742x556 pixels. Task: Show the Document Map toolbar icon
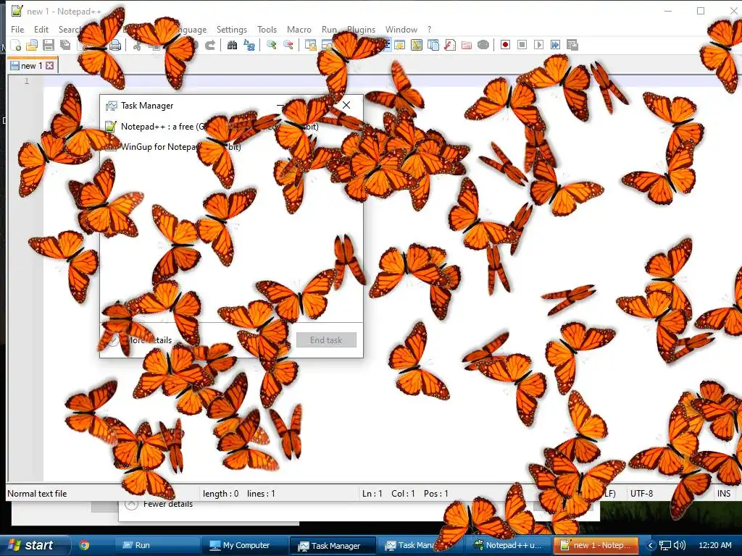point(417,45)
